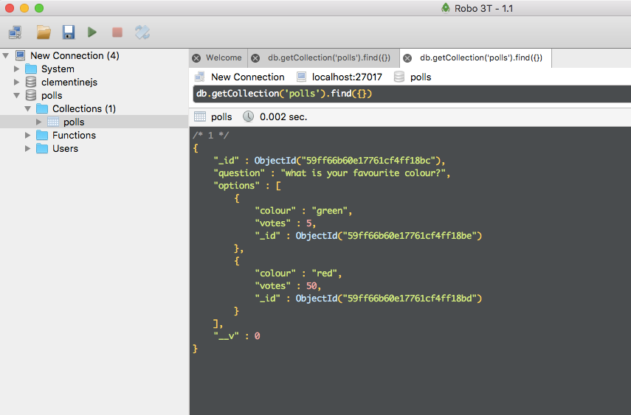Select the highlighted polls collection label
631x415 pixels.
coord(74,122)
